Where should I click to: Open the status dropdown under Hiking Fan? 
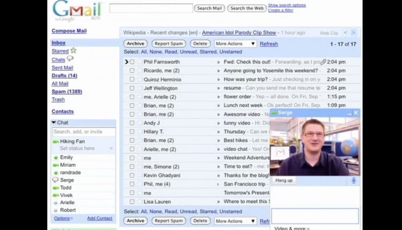coord(111,148)
